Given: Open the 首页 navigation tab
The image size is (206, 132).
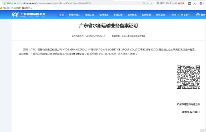Looking at the screenshot, I should pos(62,15).
